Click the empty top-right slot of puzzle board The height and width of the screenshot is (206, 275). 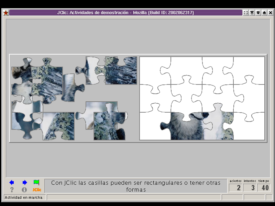click(249, 70)
